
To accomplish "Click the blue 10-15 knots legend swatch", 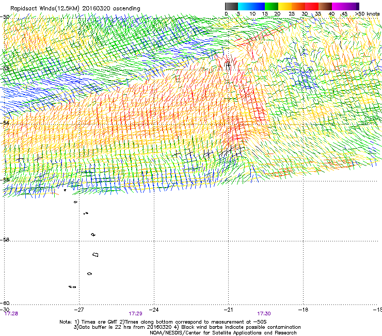I will click(x=258, y=6).
